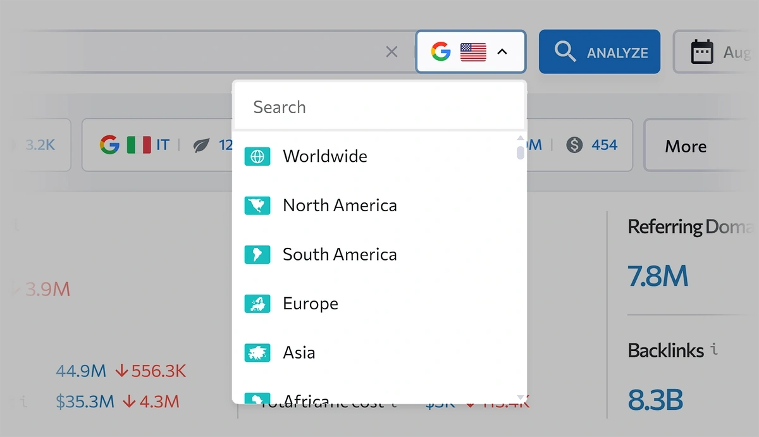Open the Backlinks info icon
Viewport: 759px width, 437px height.
(714, 349)
